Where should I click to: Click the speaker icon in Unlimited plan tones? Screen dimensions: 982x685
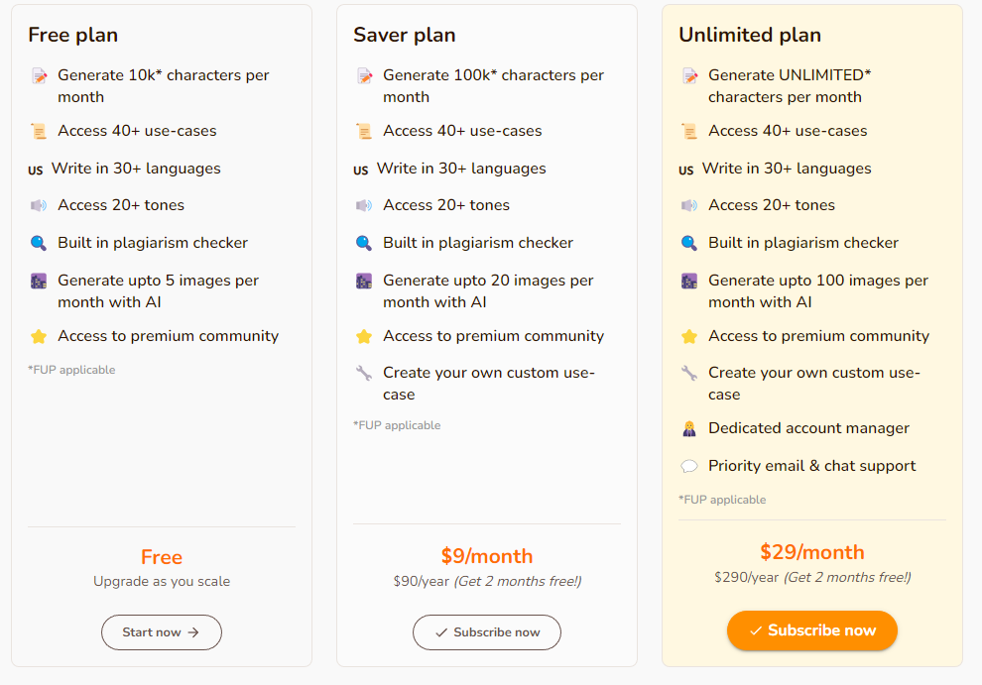tap(689, 205)
